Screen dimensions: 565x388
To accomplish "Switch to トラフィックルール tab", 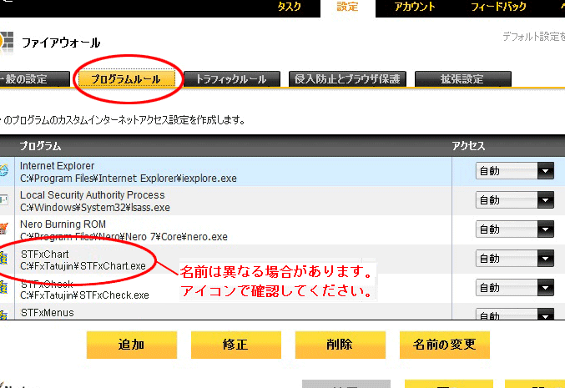I will (230, 79).
